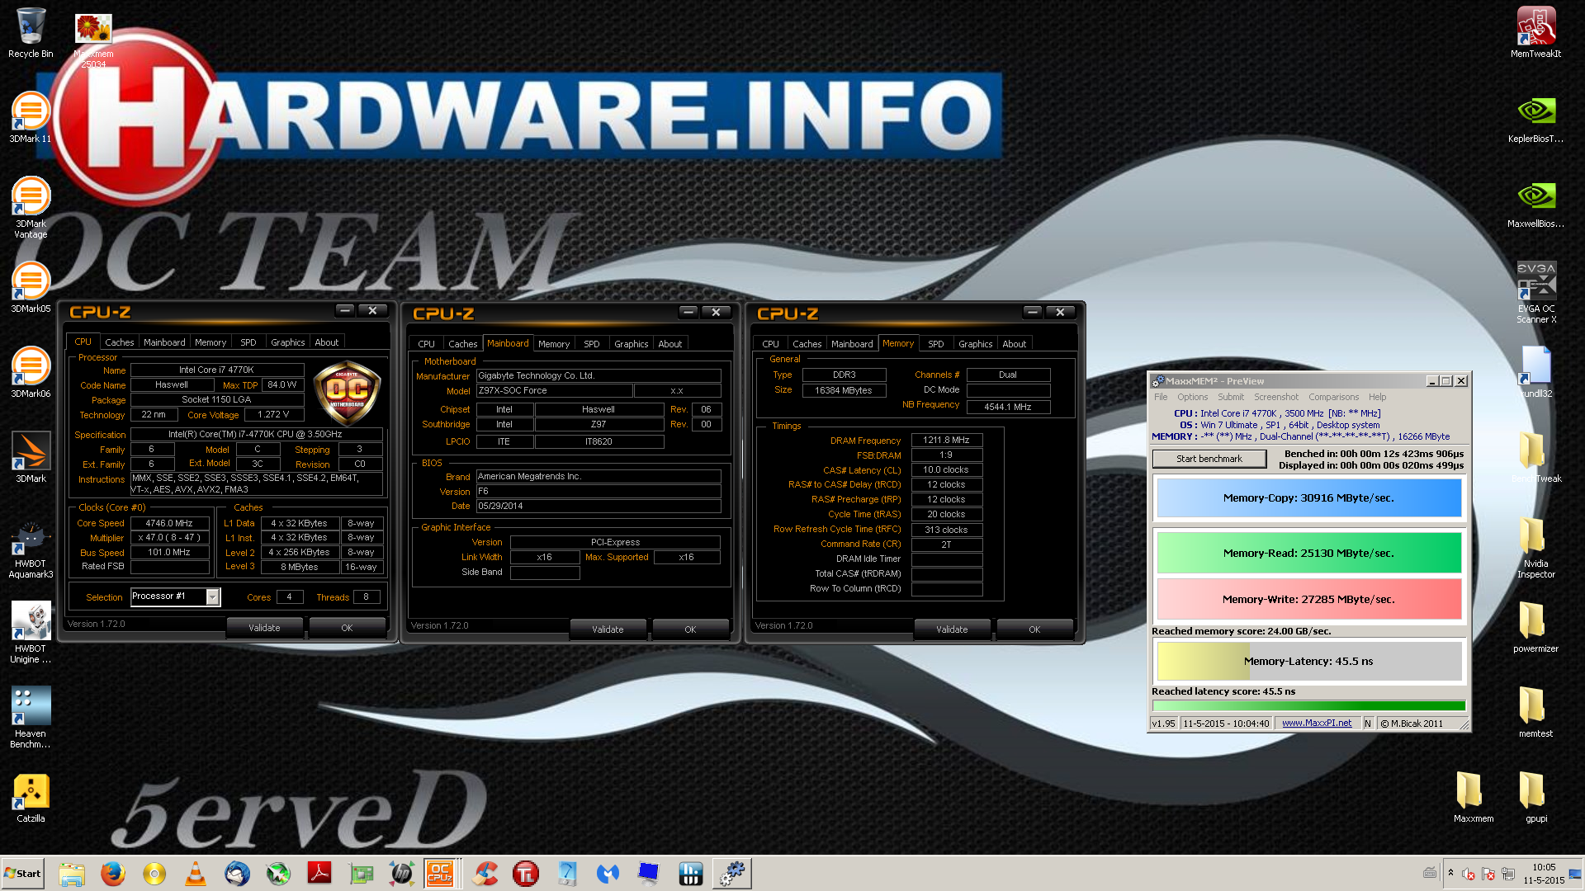Open the www.MaxxPI.net link
Image resolution: width=1585 pixels, height=891 pixels.
point(1317,723)
